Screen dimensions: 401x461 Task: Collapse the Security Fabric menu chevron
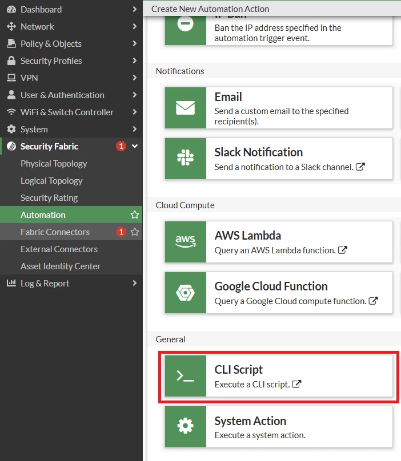[135, 146]
